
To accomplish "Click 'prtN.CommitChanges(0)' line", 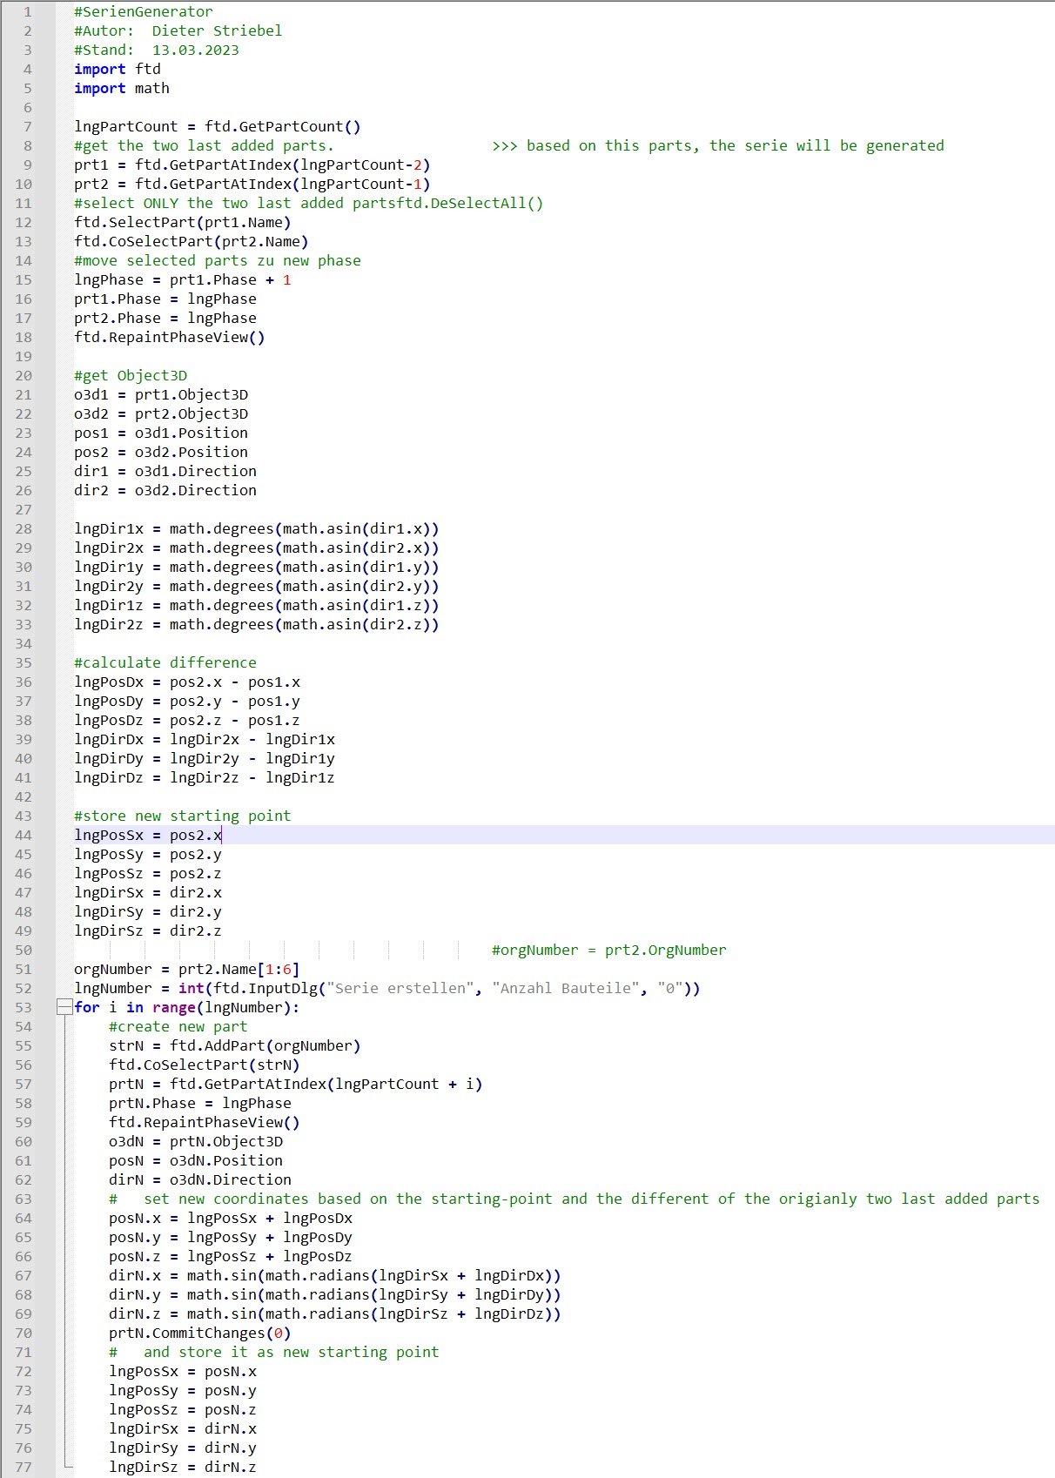I will (200, 1333).
